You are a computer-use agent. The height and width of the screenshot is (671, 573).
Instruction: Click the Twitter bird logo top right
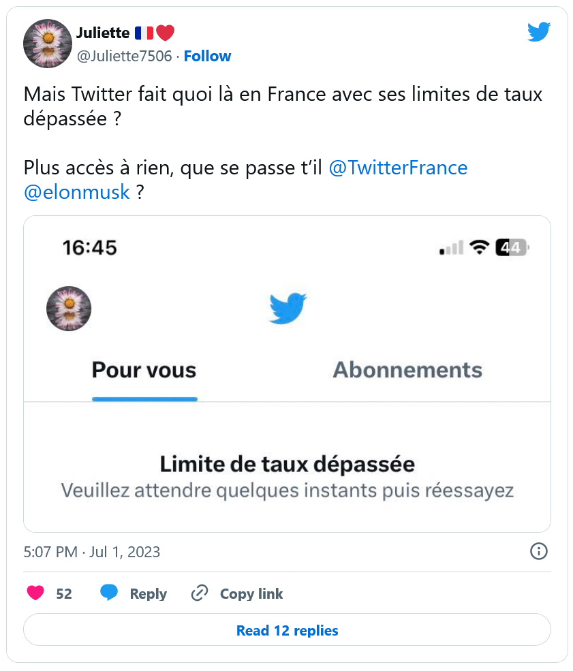(538, 32)
